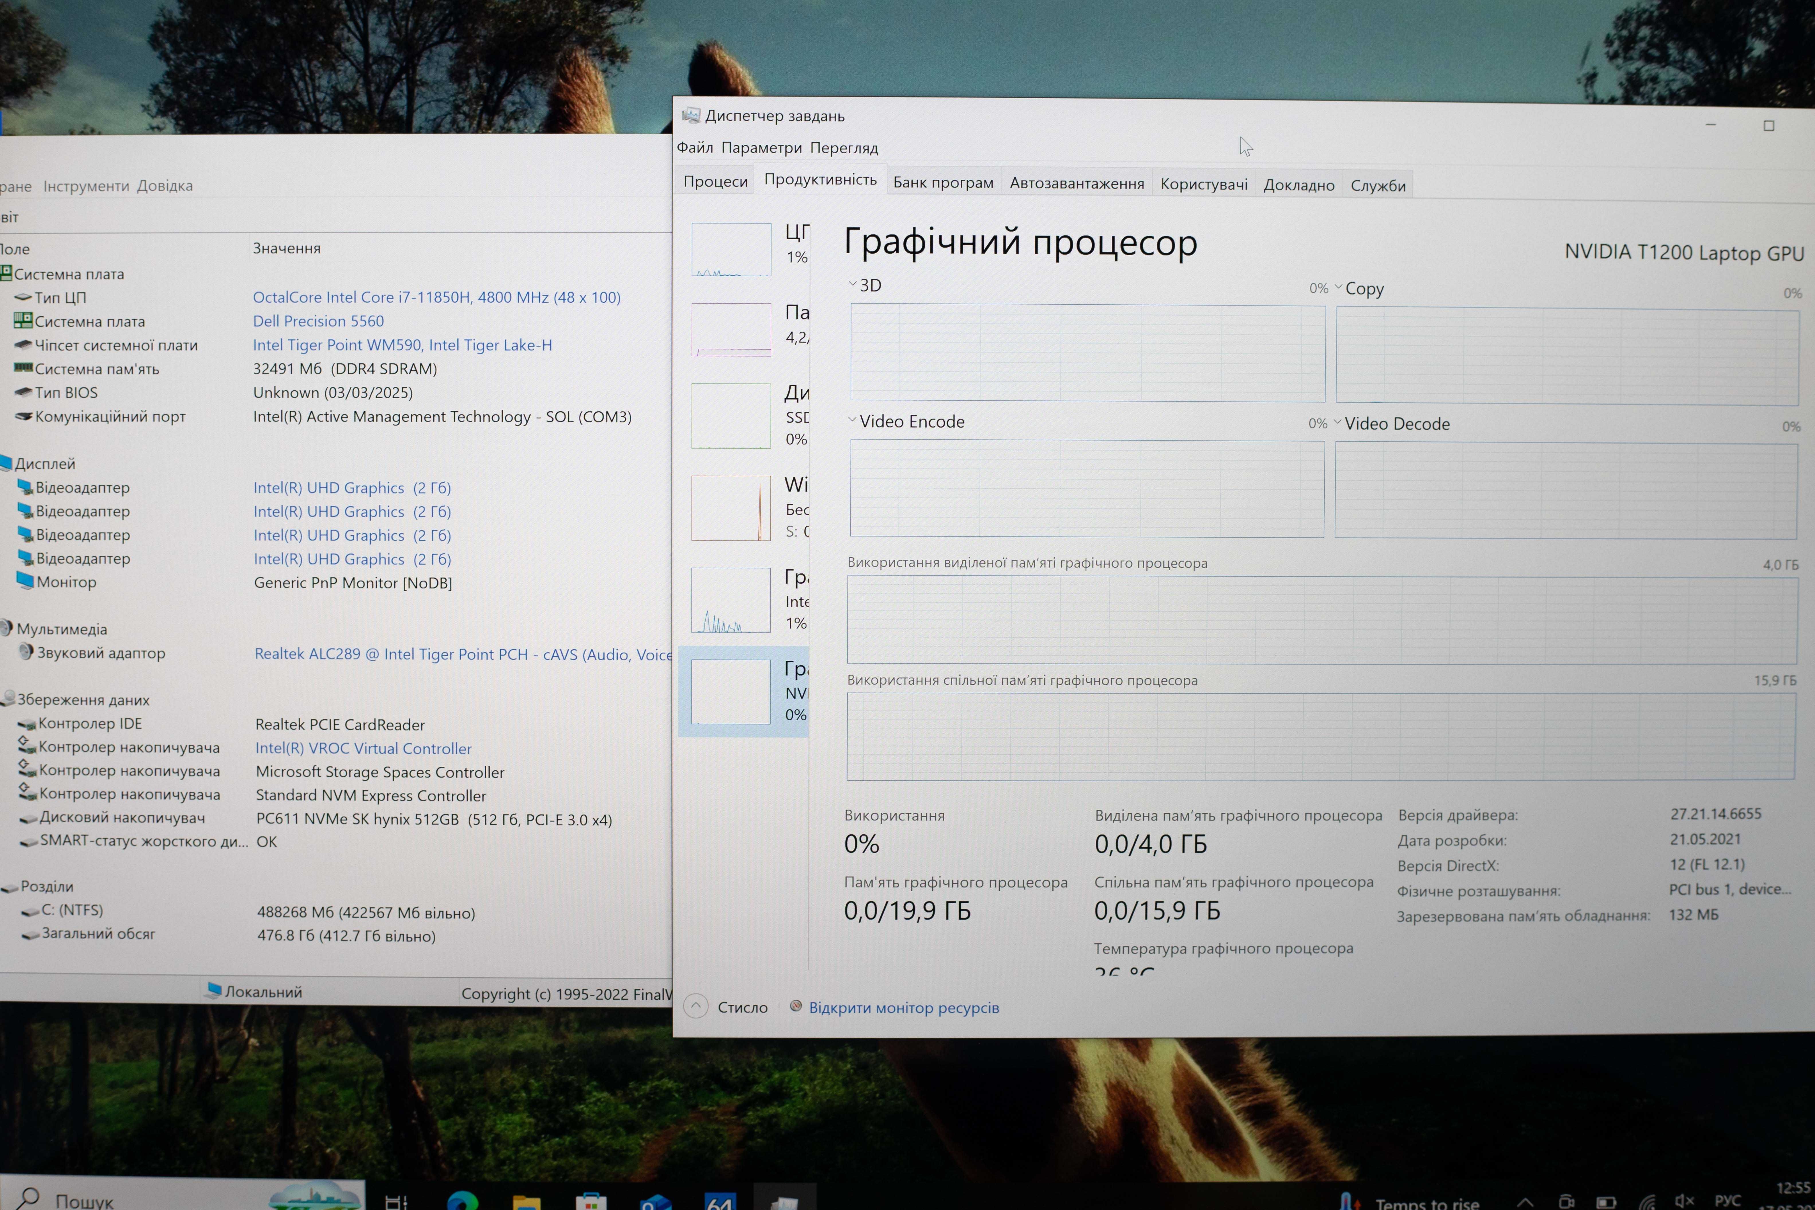The image size is (1815, 1210).
Task: Click the Контролер IDE icon
Action: click(x=27, y=724)
